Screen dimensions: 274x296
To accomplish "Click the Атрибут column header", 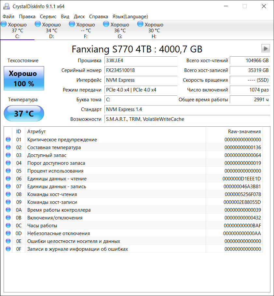I will click(x=116, y=132).
